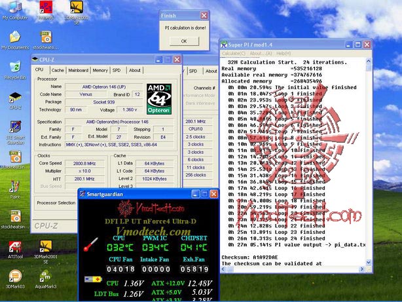Click the ATX +12.0V reading 12.48V
The width and height of the screenshot is (402, 302).
tap(200, 284)
